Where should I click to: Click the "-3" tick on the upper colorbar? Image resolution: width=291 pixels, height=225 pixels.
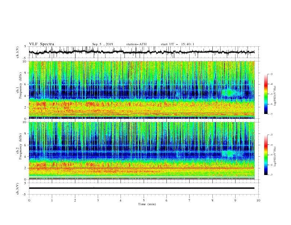coord(271,74)
